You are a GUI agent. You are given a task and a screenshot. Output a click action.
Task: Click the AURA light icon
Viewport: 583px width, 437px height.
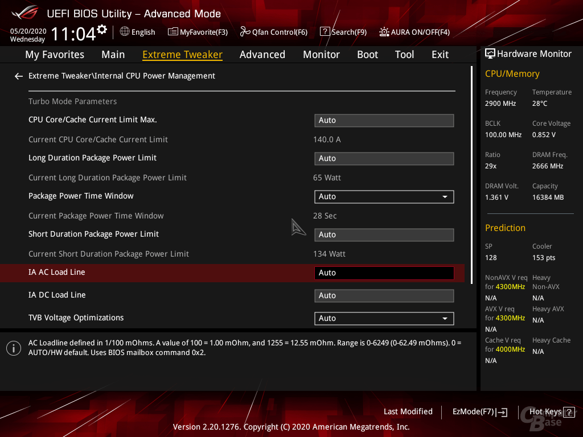point(384,32)
